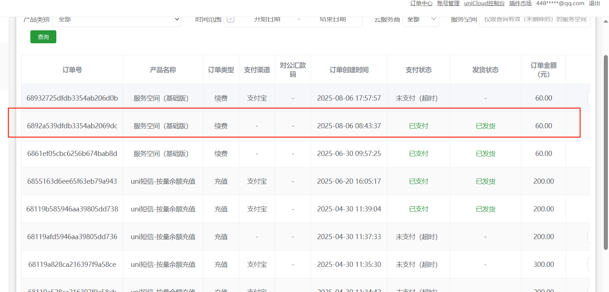
Task: Click creation time 2025-04-30 11:39:04
Action: click(x=349, y=209)
